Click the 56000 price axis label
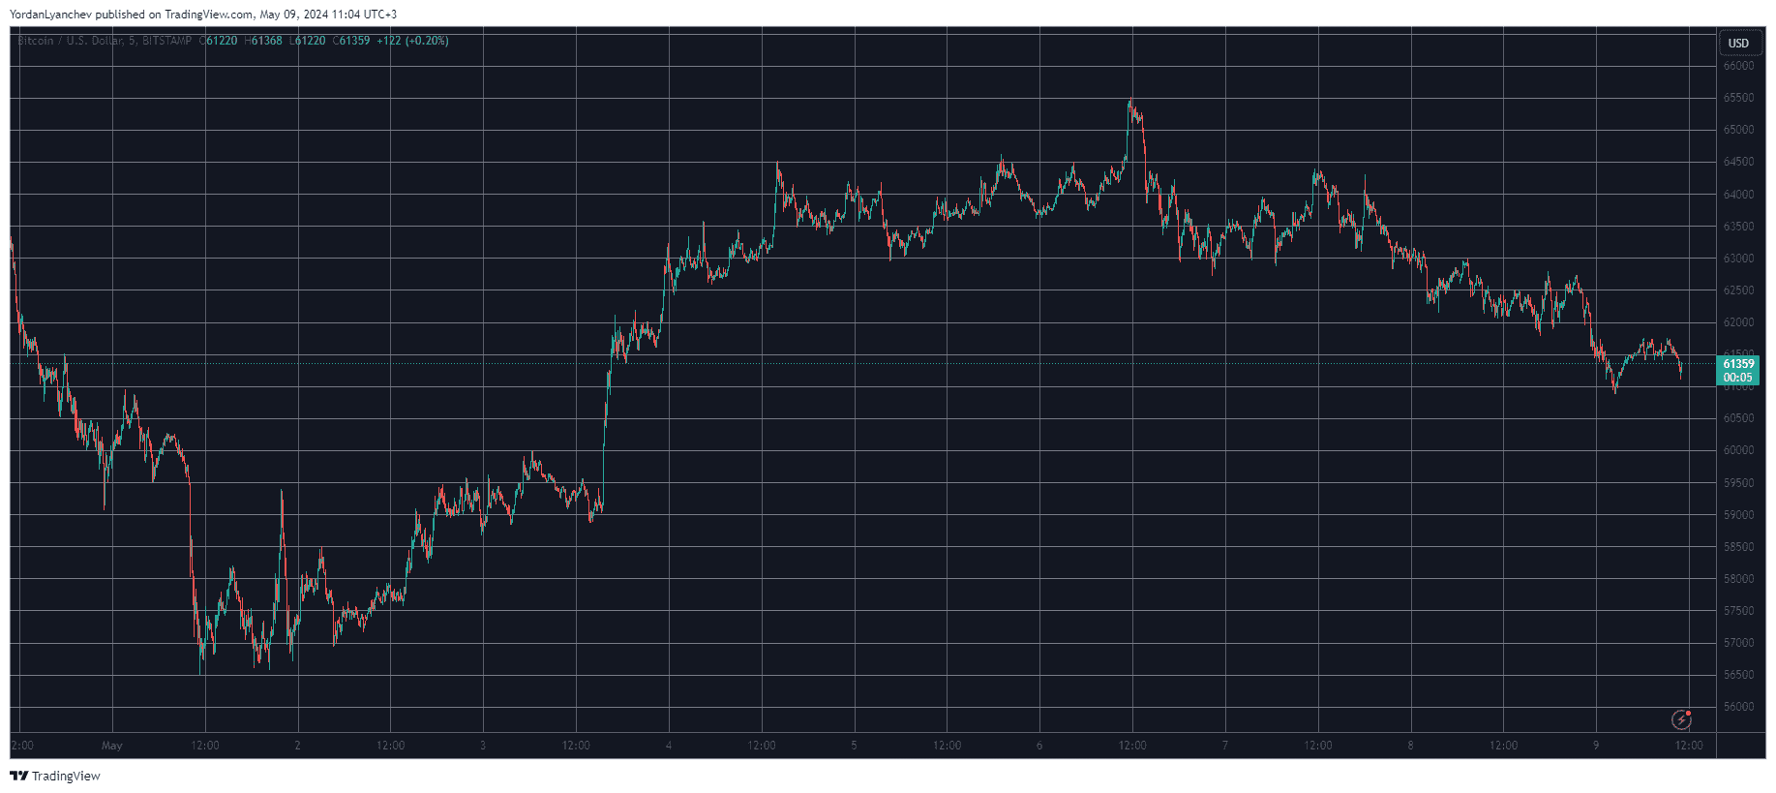 1738,707
